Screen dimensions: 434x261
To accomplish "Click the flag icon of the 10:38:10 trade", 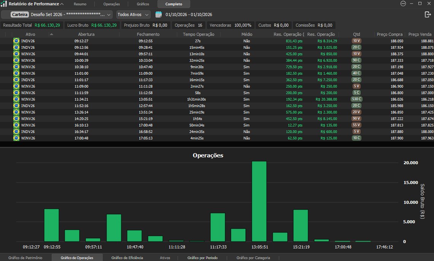I will 16,67.
